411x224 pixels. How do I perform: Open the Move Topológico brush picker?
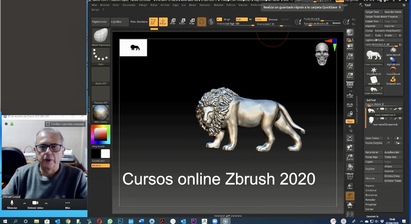(x=100, y=36)
